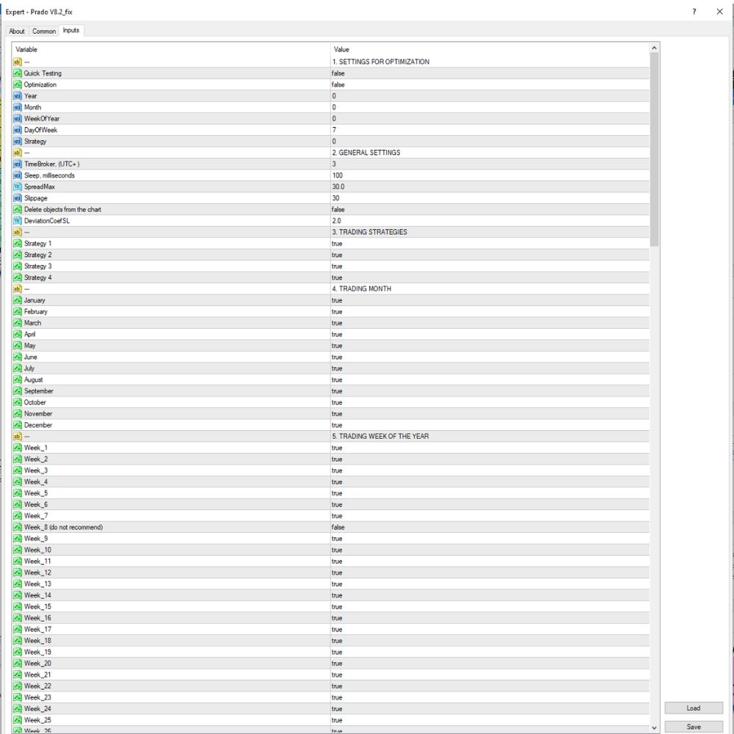Screen dimensions: 734x734
Task: Click the integer icon beside TimeBroker
Action: (x=18, y=164)
